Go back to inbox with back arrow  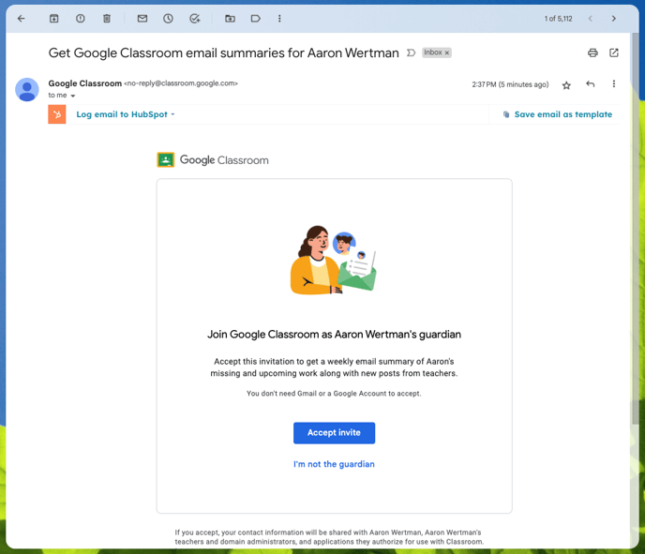pyautogui.click(x=22, y=19)
